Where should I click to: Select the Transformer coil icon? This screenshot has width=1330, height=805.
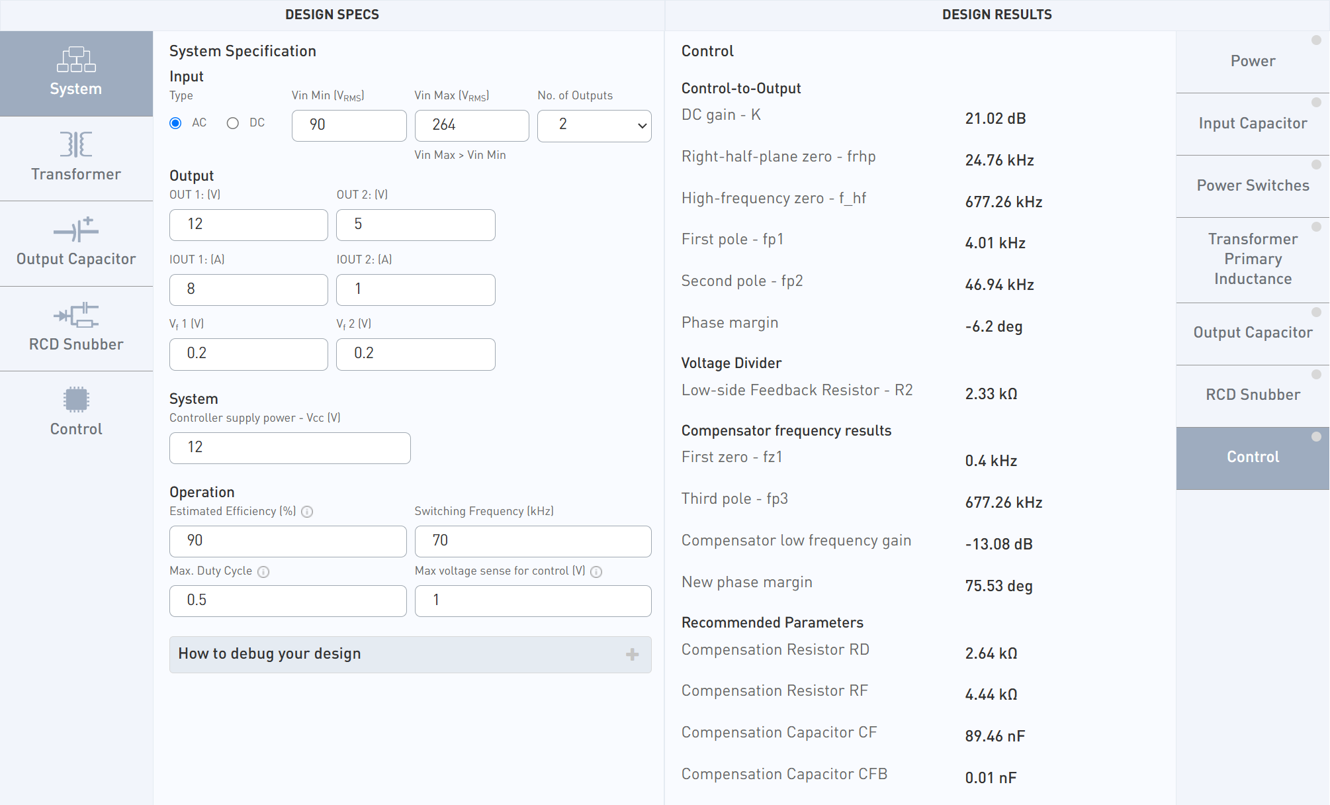click(76, 144)
